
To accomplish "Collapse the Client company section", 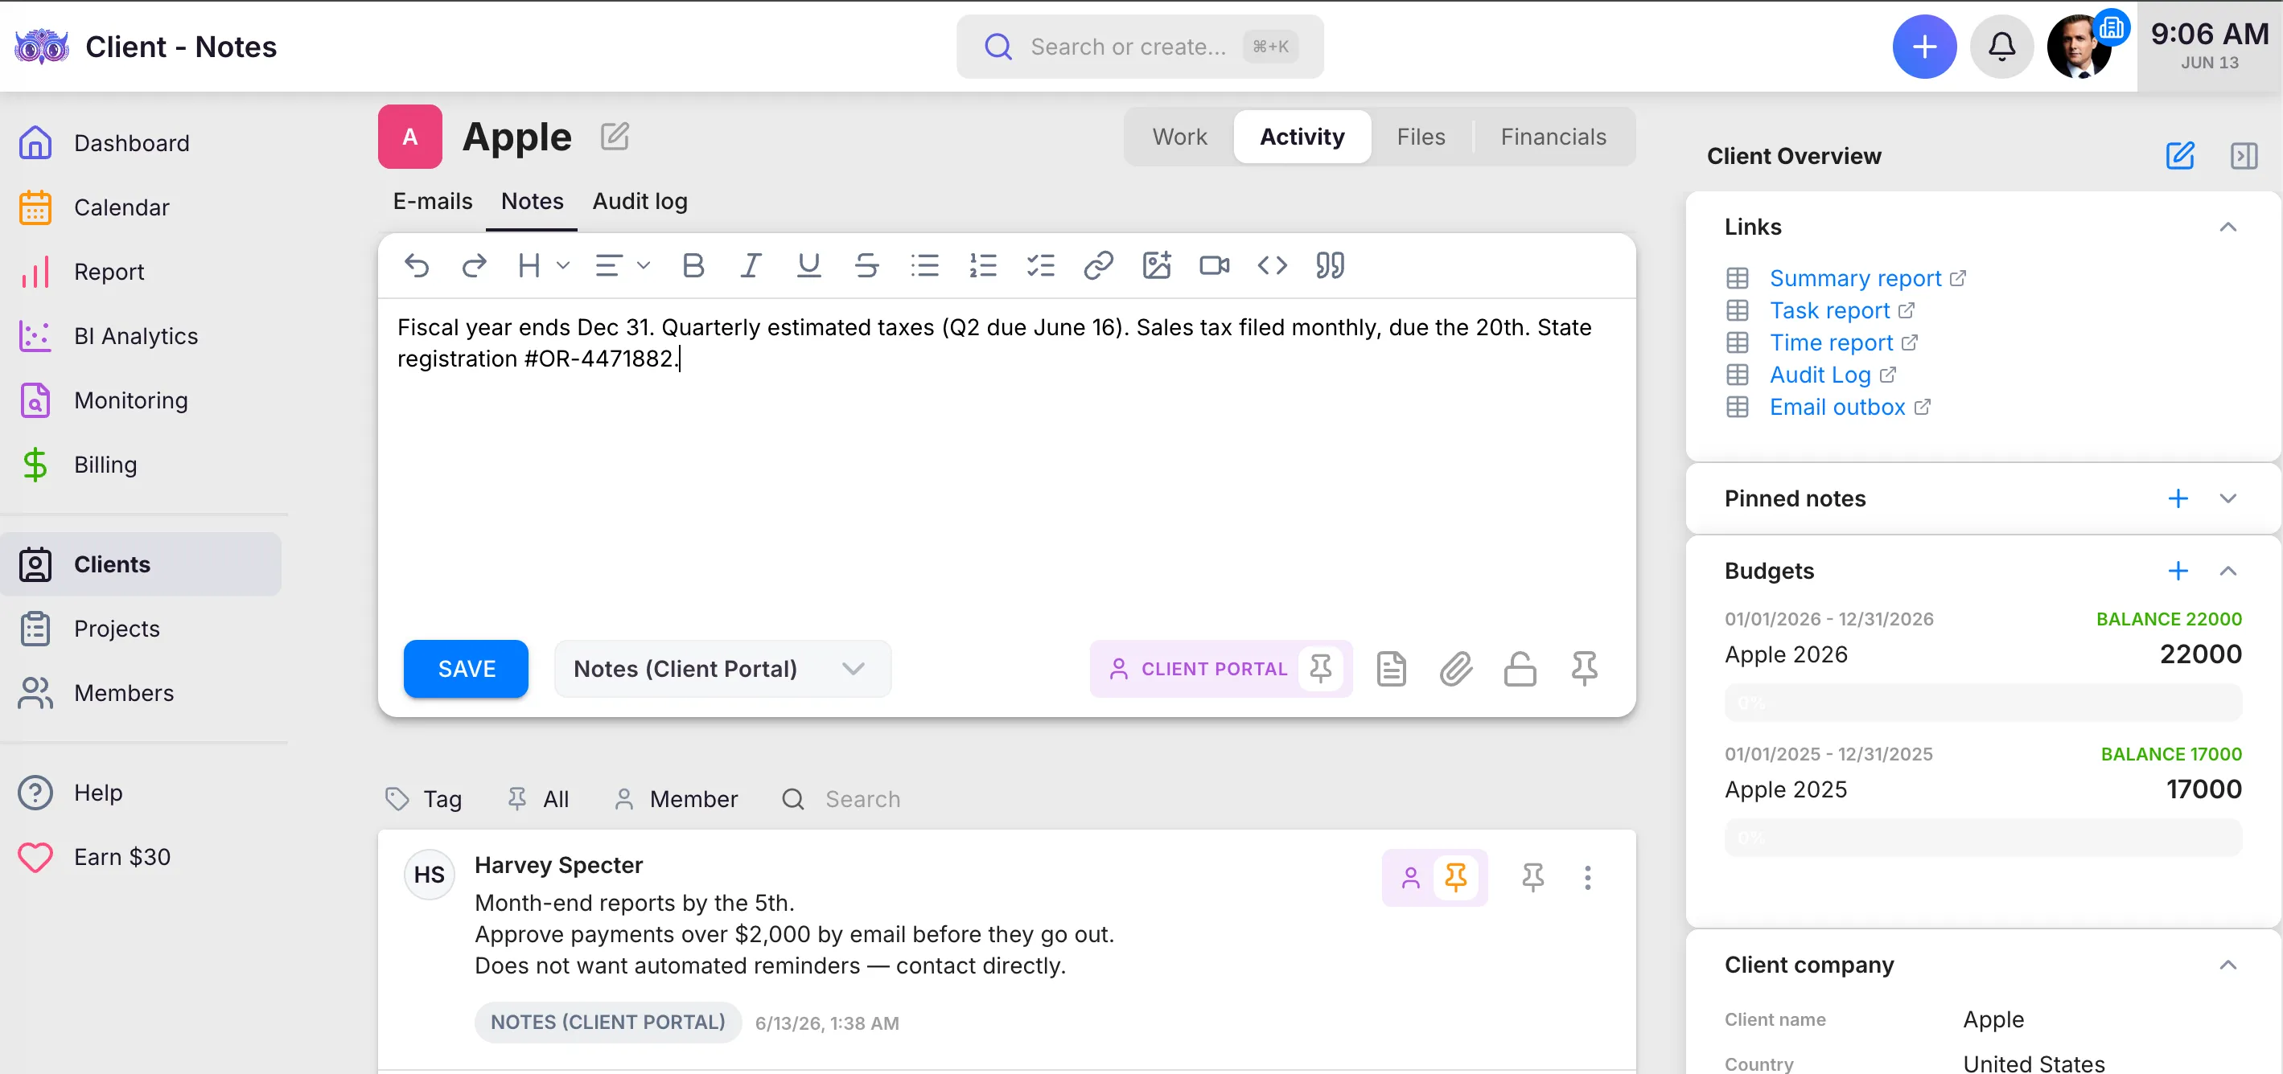I will [x=2228, y=965].
